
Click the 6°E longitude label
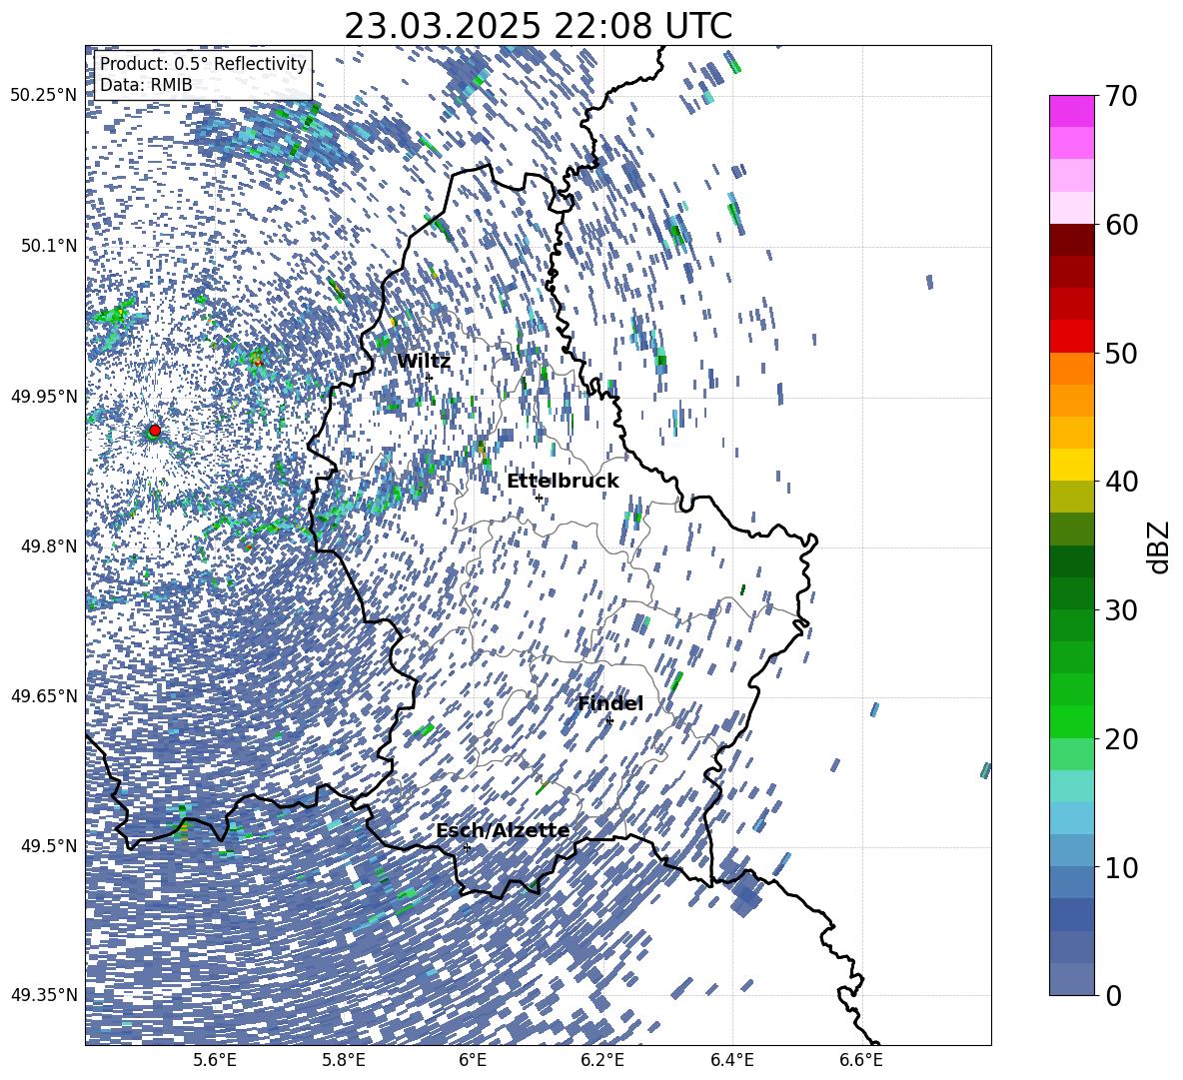(x=473, y=1060)
